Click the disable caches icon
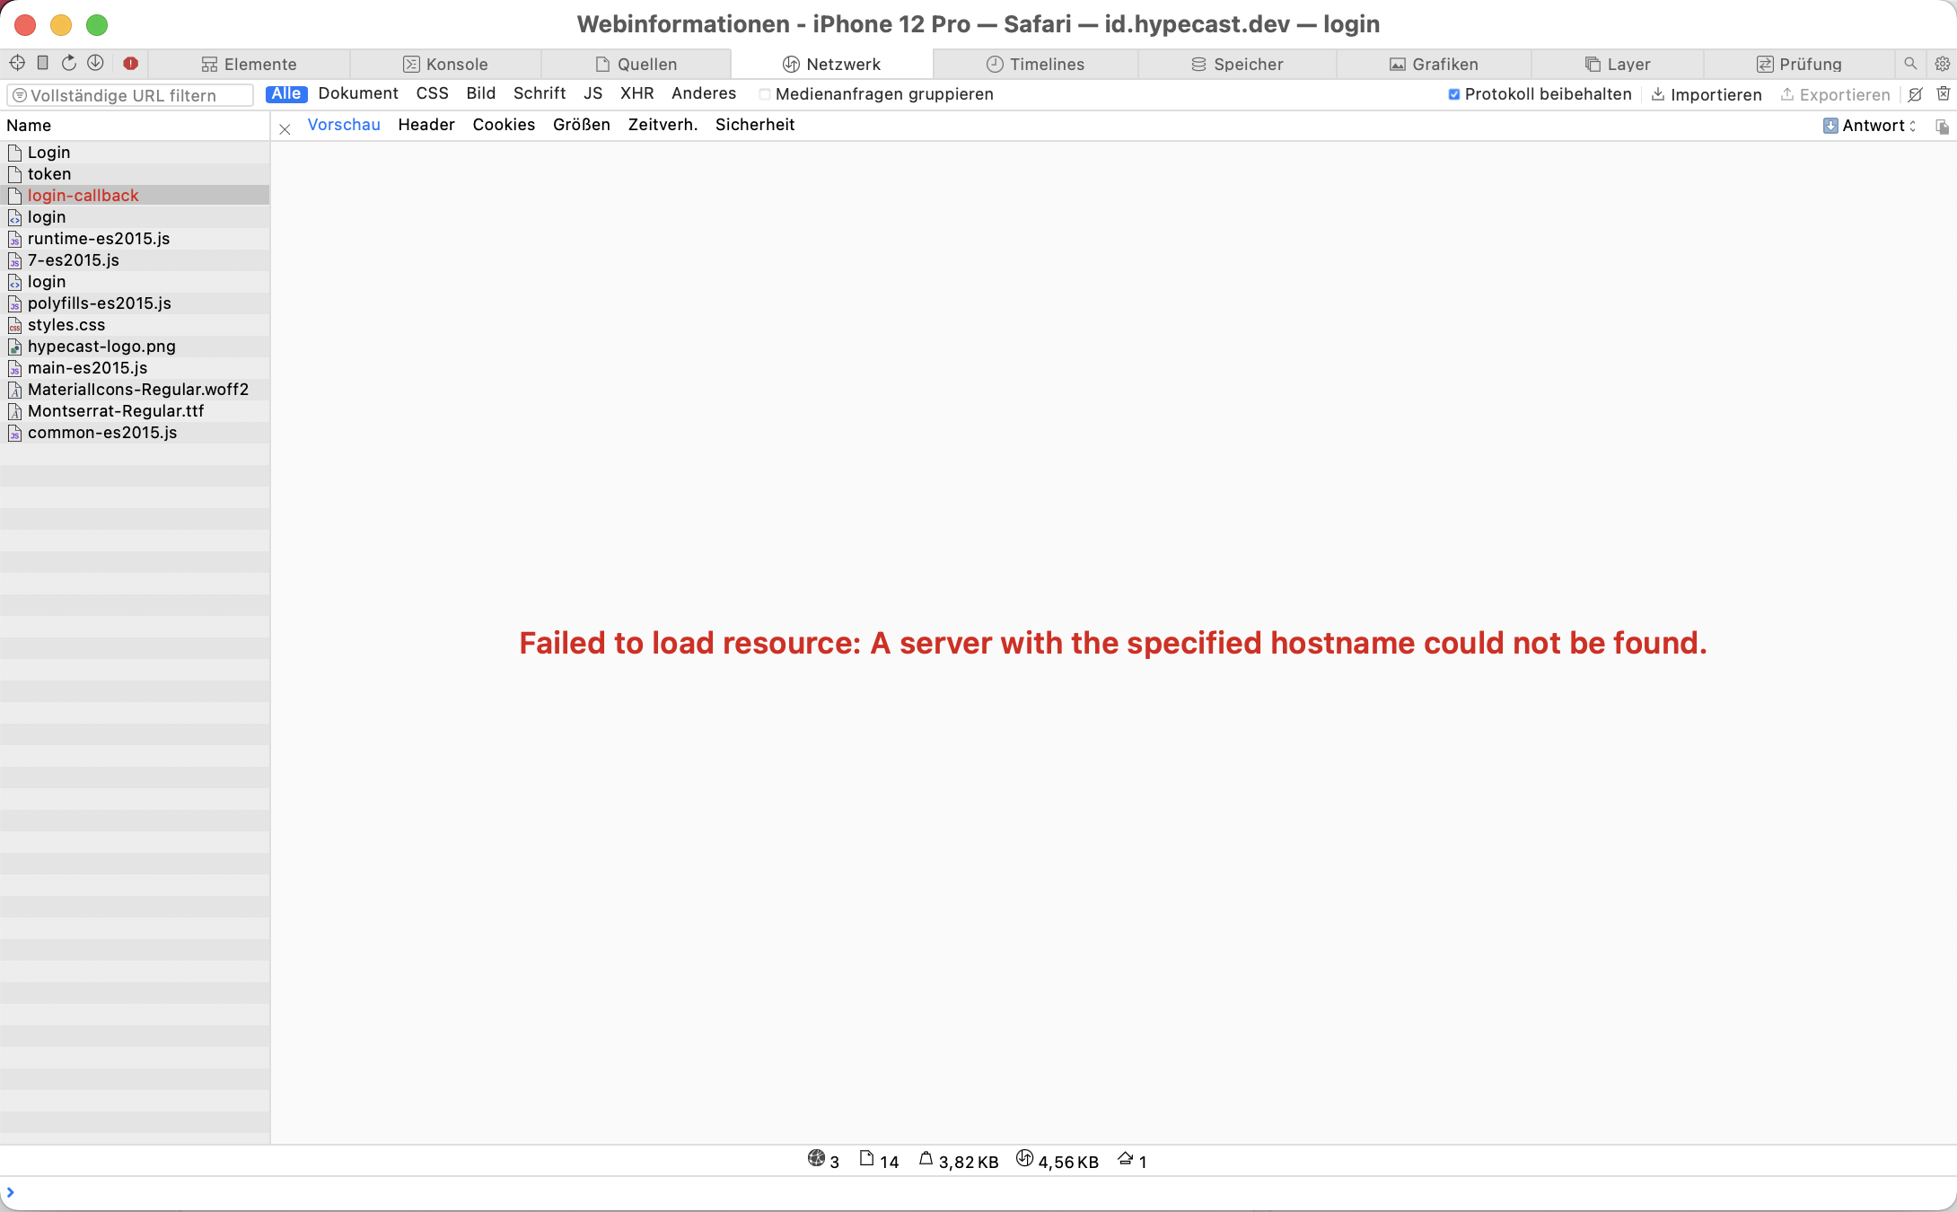The width and height of the screenshot is (1957, 1212). point(1916,94)
